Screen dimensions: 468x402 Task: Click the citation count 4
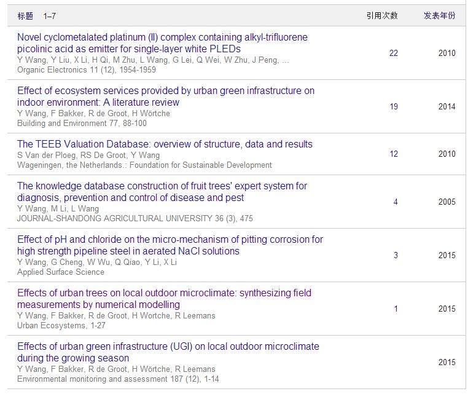tap(396, 202)
